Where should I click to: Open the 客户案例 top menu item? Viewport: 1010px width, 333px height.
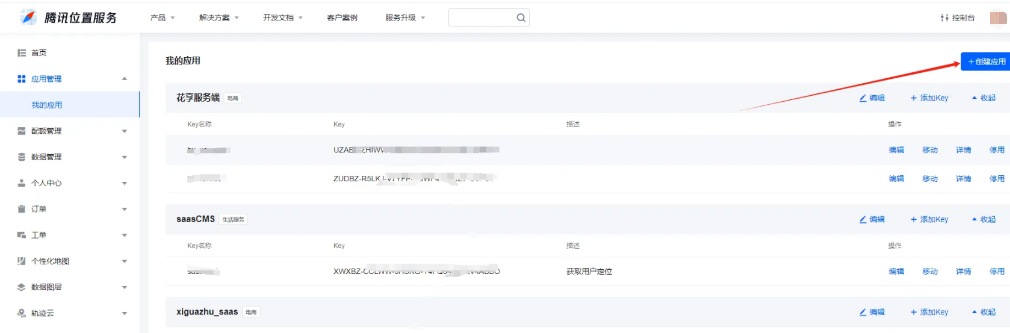342,17
